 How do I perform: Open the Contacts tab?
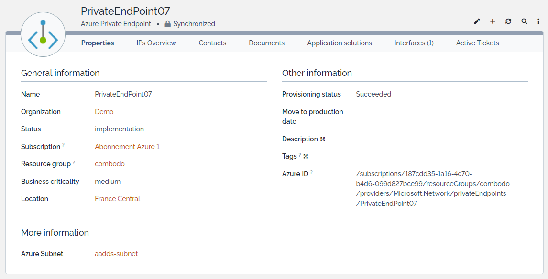[212, 43]
